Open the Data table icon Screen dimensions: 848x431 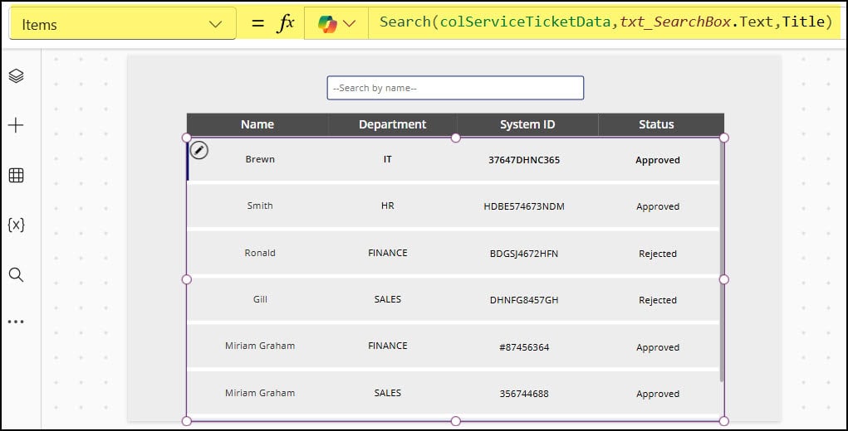pos(17,176)
